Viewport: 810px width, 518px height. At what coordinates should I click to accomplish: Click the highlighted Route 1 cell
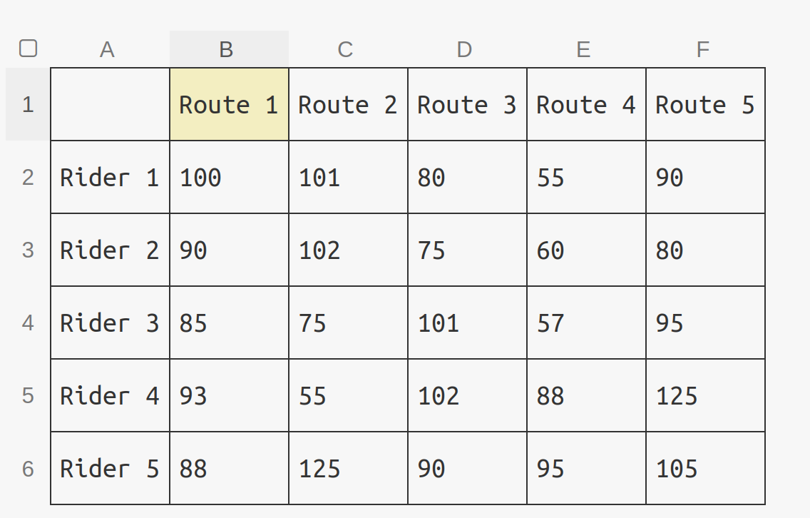point(229,104)
